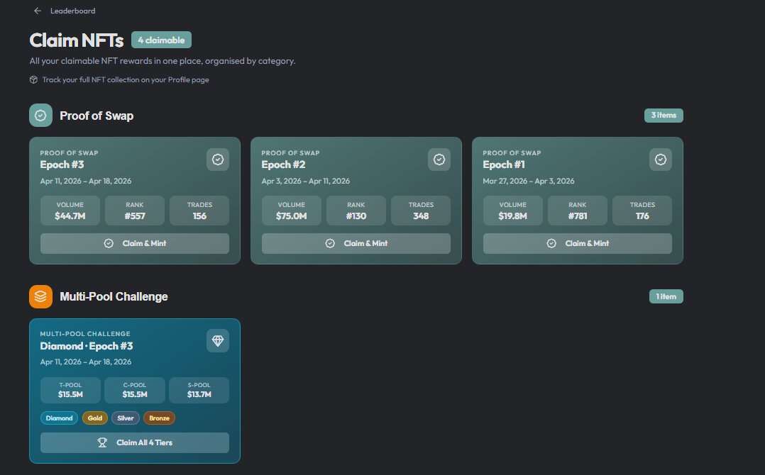Go back to Leaderboard link
This screenshot has height=475, width=765.
pos(72,11)
